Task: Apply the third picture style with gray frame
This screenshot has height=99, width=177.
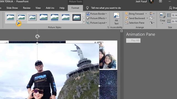Action: [33, 17]
